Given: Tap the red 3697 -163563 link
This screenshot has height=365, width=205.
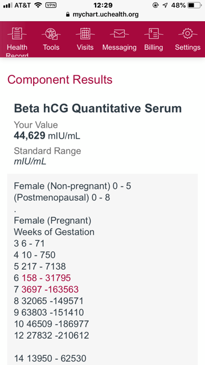Looking at the screenshot, I should click(x=50, y=289).
